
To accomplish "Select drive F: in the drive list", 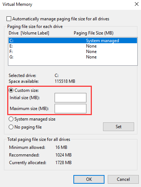I will tap(73, 52).
